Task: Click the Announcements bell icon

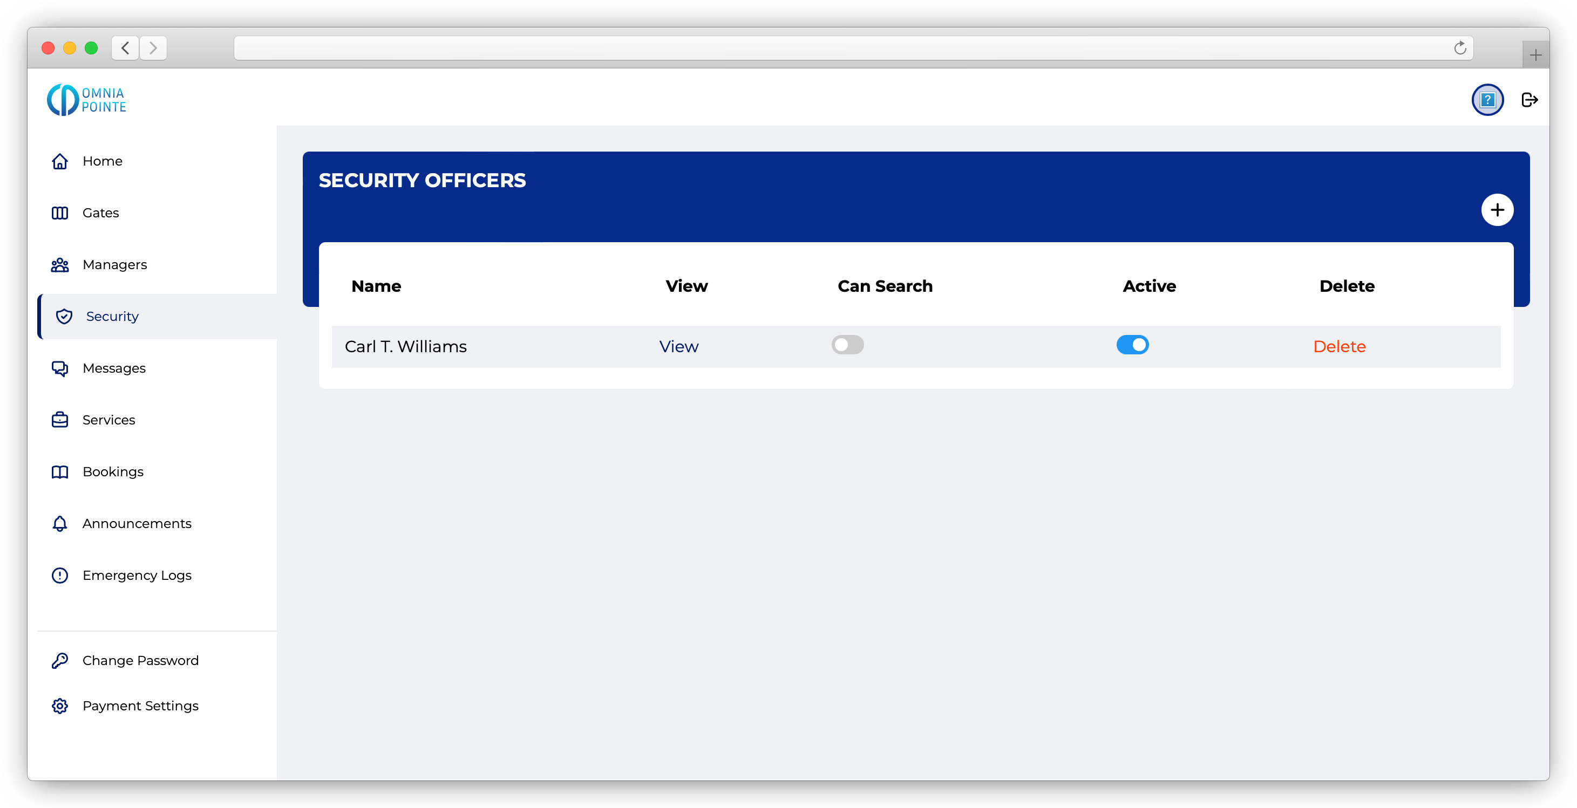Action: (59, 524)
